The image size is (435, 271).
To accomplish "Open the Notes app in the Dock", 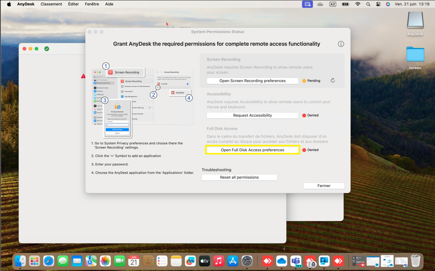I will [x=176, y=261].
